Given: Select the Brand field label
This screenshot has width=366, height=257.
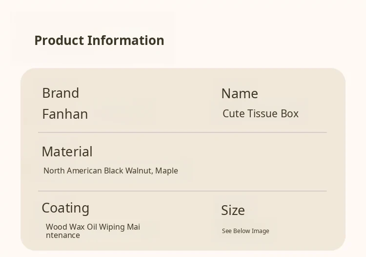Looking at the screenshot, I should pyautogui.click(x=61, y=93).
